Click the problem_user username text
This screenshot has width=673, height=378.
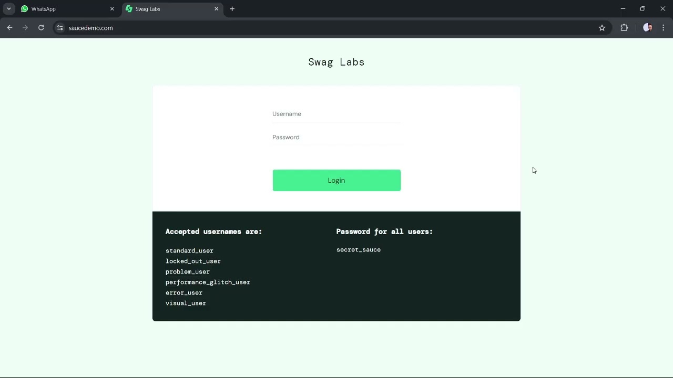[x=188, y=272]
